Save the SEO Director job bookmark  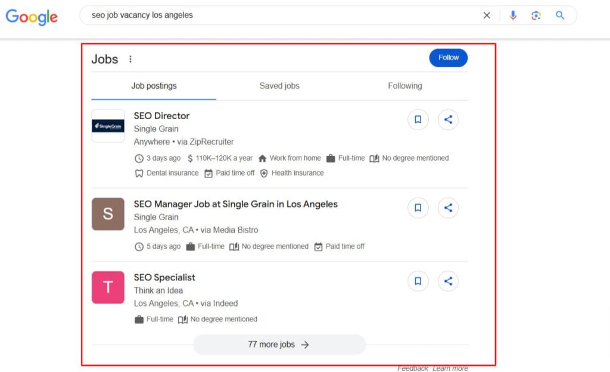coord(418,119)
